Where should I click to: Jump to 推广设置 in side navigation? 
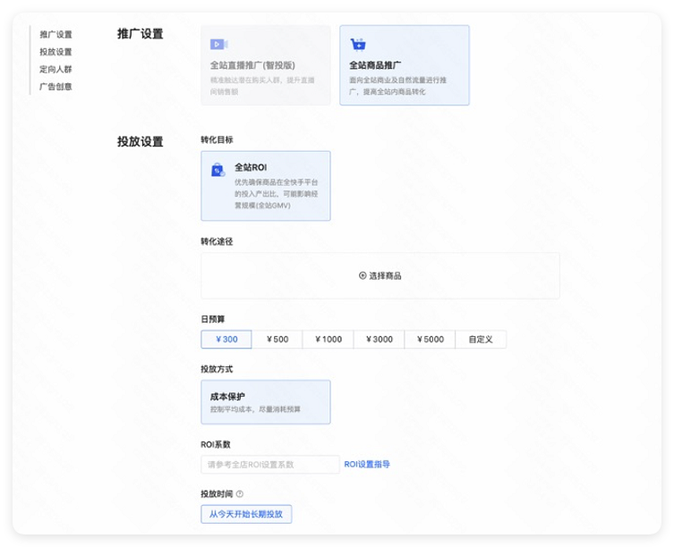point(55,34)
